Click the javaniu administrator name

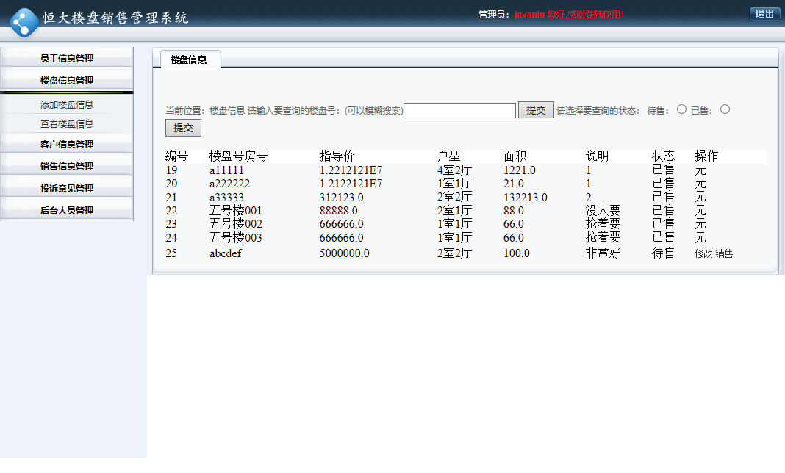[528, 15]
